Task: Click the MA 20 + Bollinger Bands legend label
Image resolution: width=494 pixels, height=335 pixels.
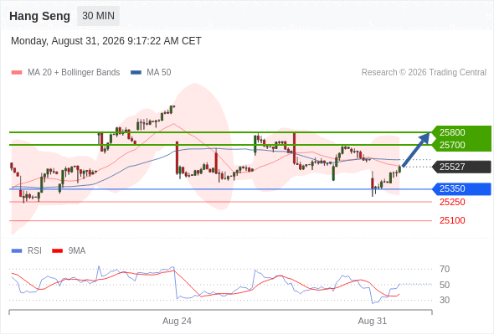Action: (74, 73)
